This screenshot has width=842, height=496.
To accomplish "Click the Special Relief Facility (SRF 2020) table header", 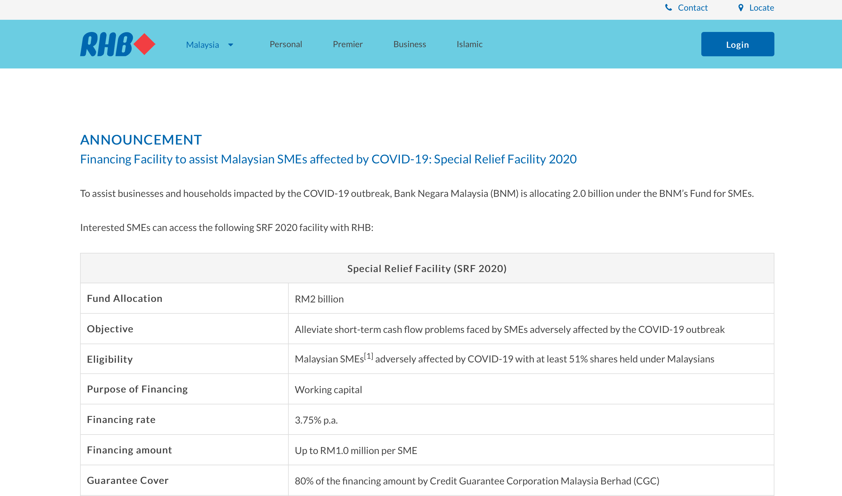I will tap(427, 268).
